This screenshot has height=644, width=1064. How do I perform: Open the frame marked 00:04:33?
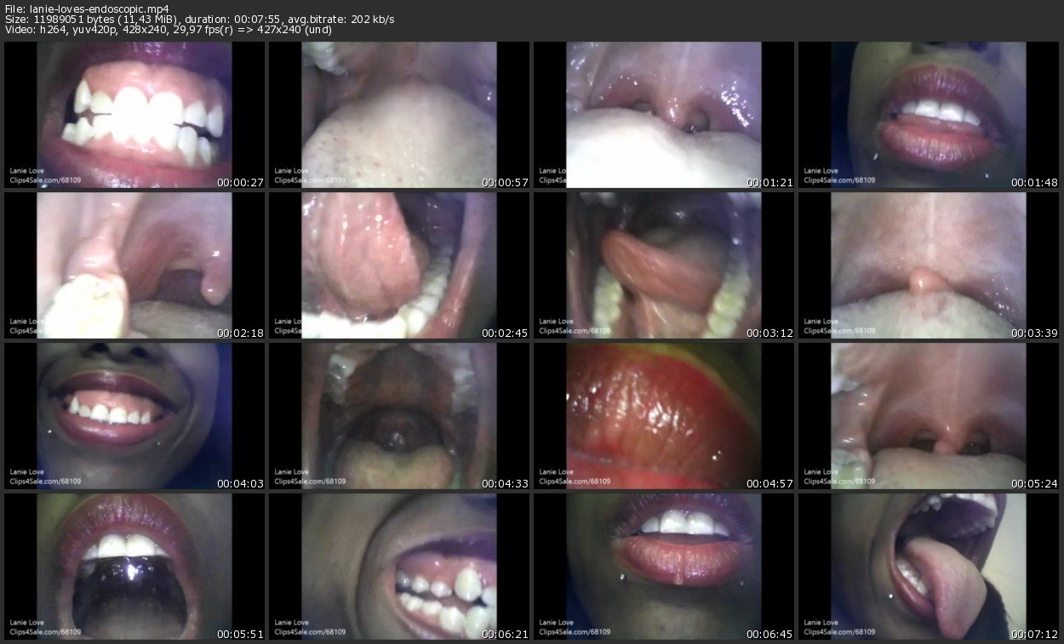[x=399, y=415]
